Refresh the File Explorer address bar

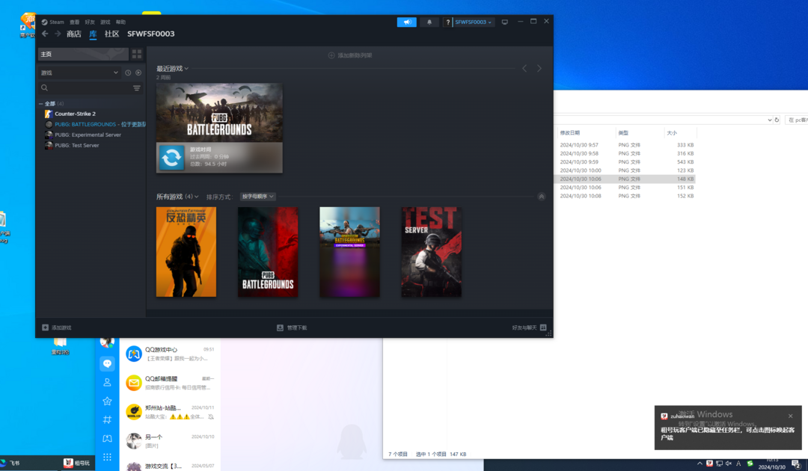coord(777,120)
